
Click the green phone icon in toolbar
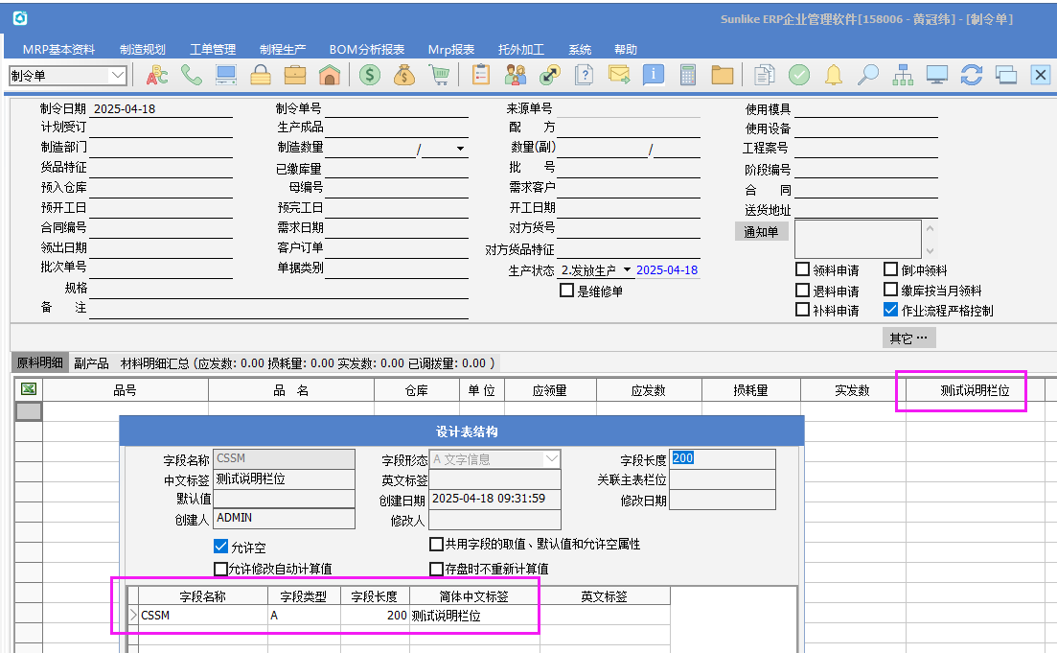[x=192, y=75]
